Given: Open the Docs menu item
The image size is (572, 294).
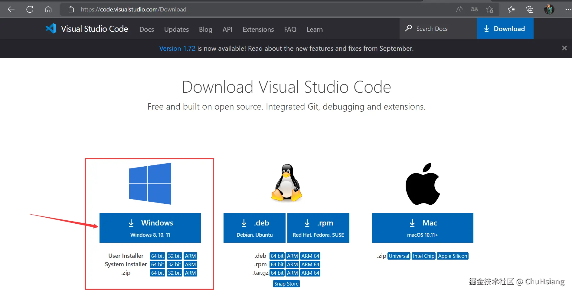Looking at the screenshot, I should tap(147, 29).
